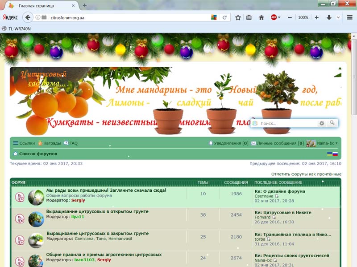Open the Выращивание цитрусовых в открытом грунте forum
This screenshot has width=357, height=267.
coord(97,212)
